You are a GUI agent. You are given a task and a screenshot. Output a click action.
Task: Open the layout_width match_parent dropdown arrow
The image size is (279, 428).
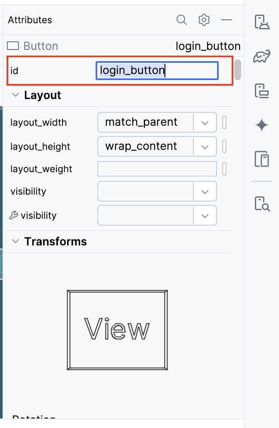click(x=205, y=123)
